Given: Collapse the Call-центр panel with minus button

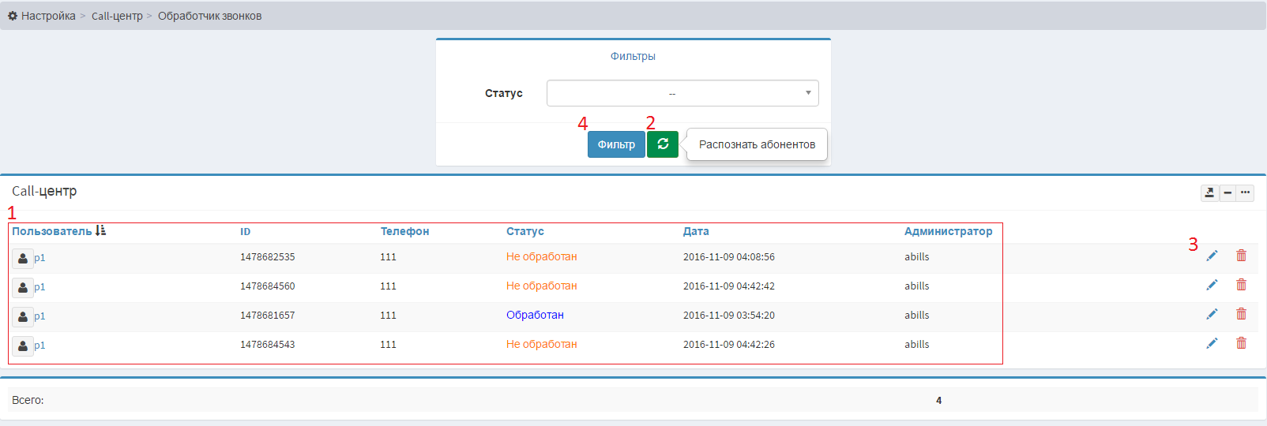Looking at the screenshot, I should 1228,192.
